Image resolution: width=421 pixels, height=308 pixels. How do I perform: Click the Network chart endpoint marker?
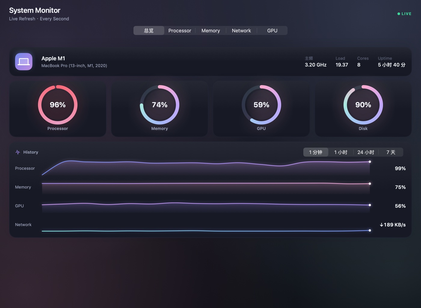[370, 230]
